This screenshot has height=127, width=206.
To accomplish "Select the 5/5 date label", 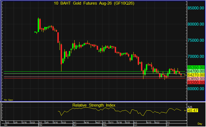I will 104,123.
